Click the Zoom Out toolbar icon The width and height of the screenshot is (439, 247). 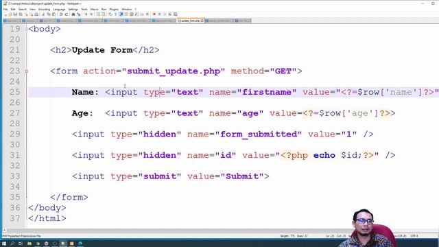point(91,14)
